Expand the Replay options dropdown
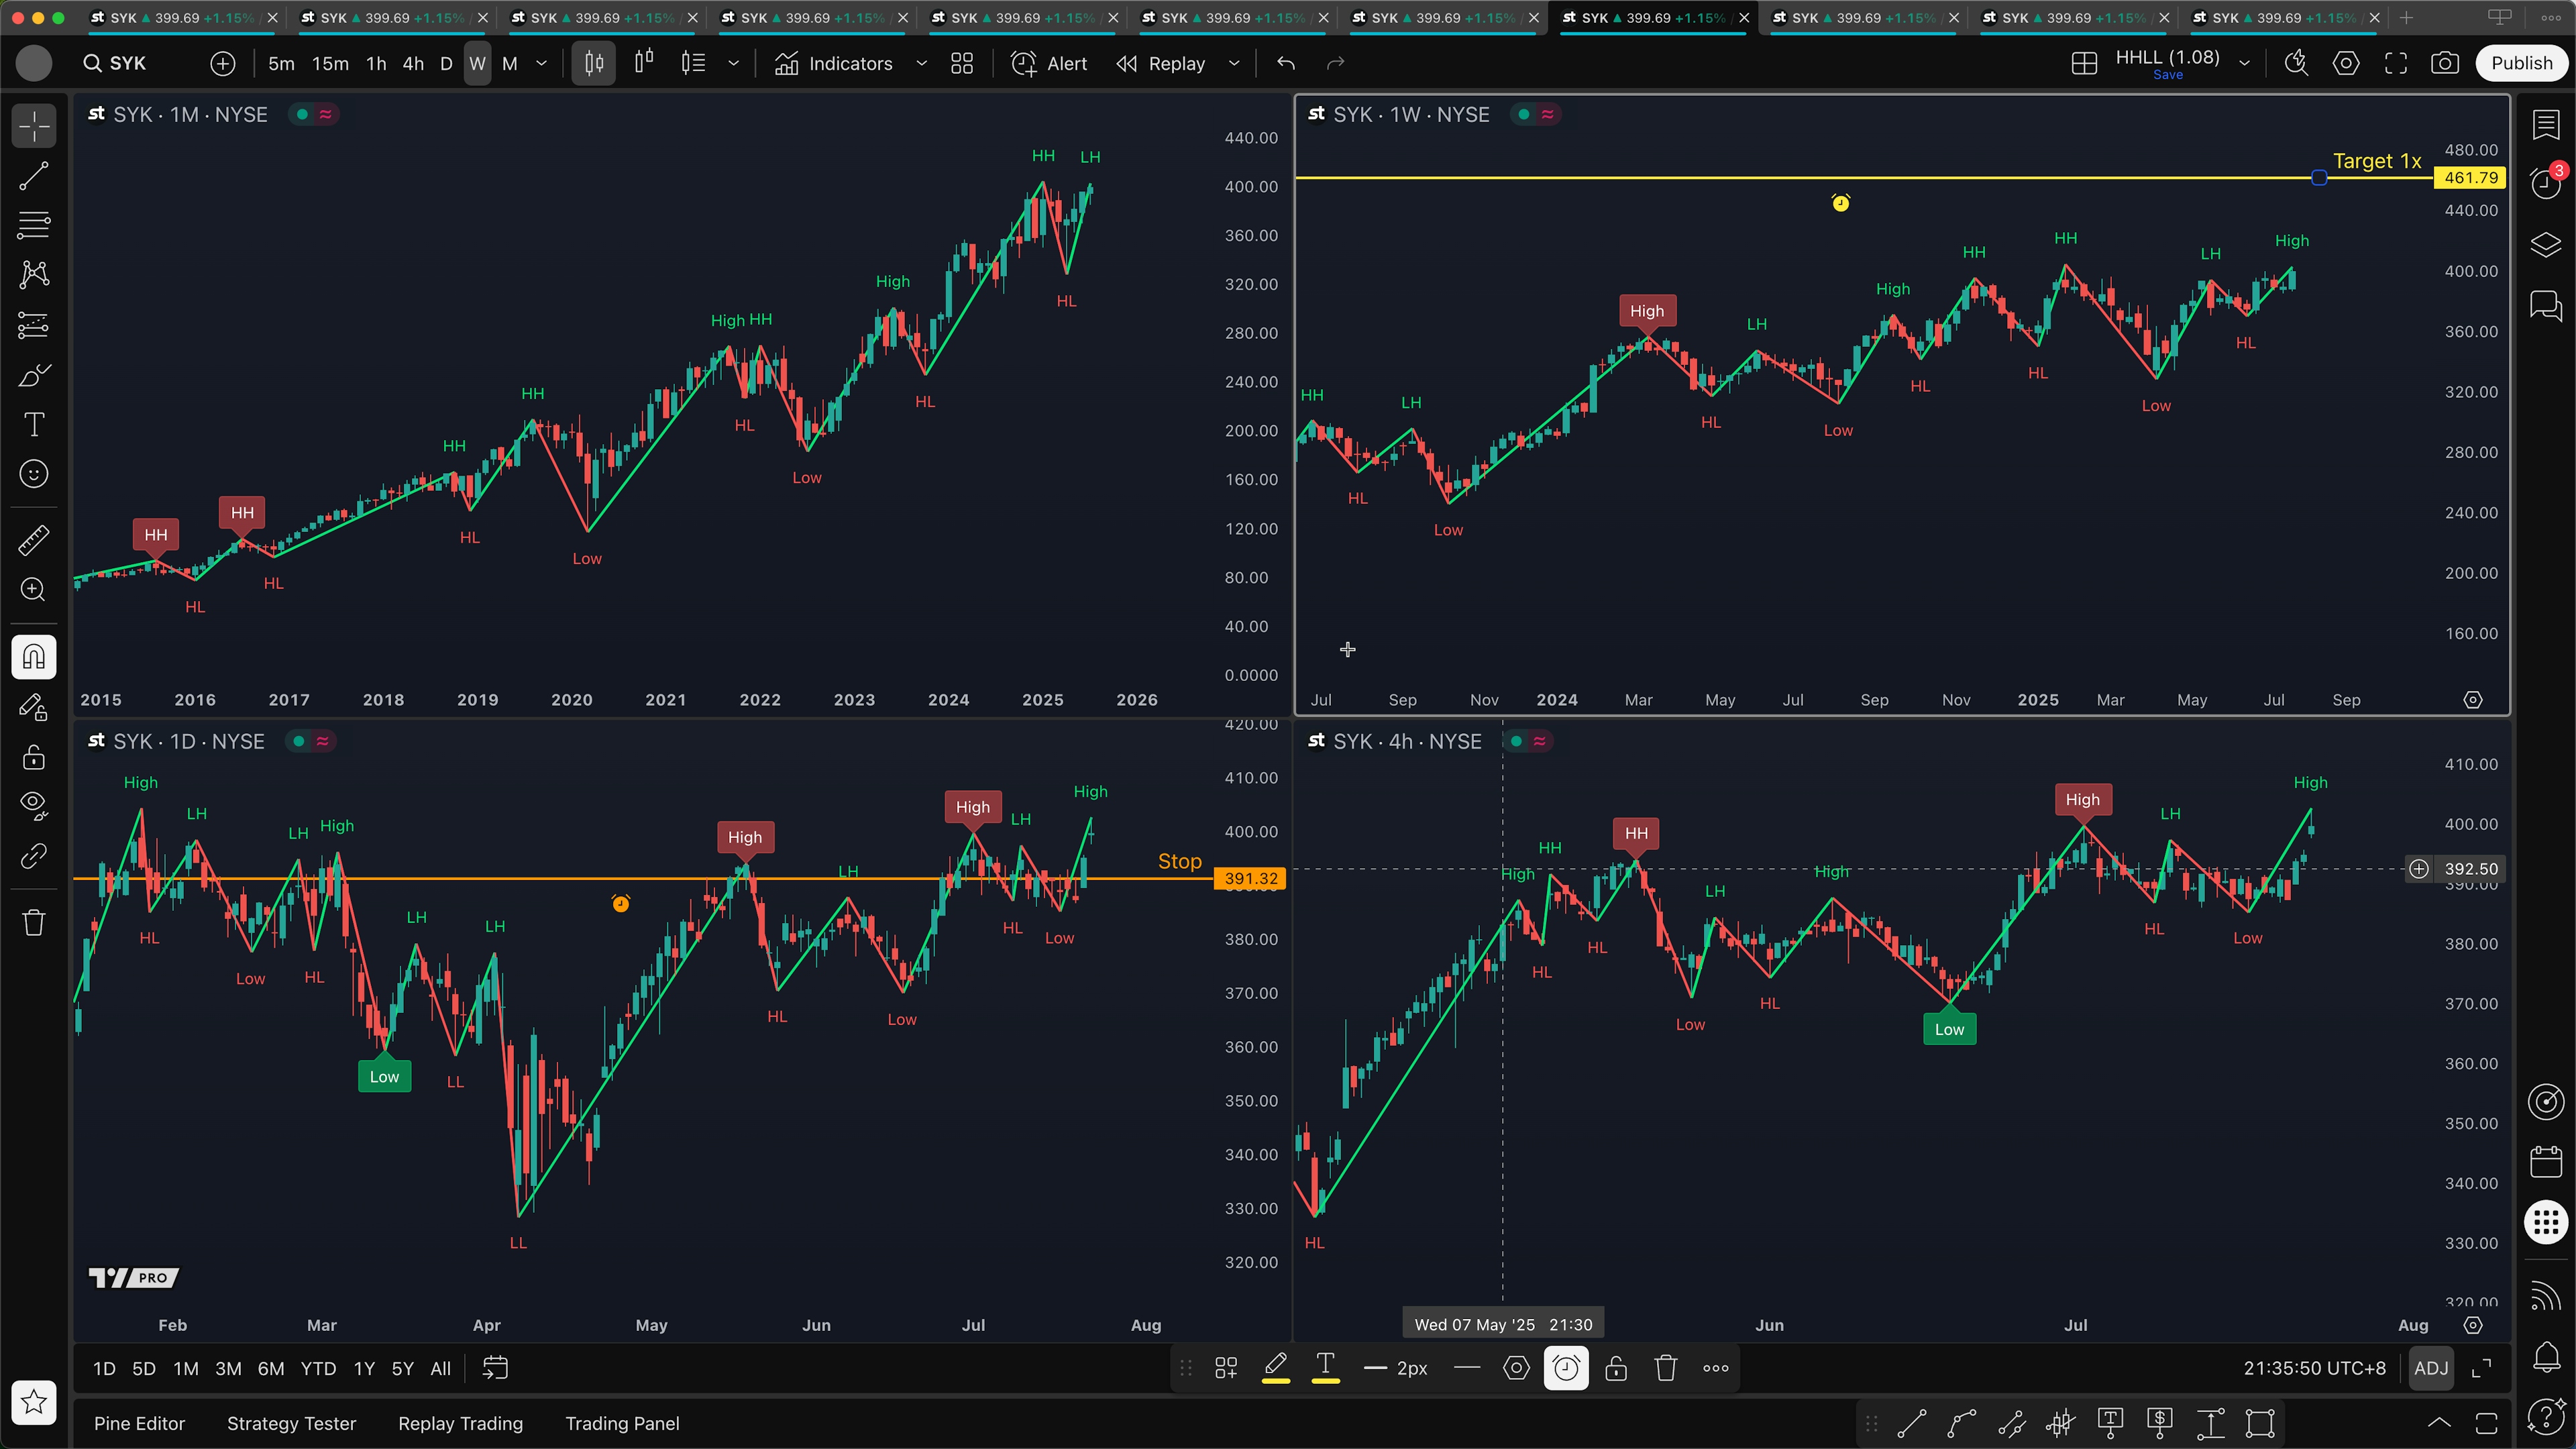Viewport: 2576px width, 1449px height. 1234,63
